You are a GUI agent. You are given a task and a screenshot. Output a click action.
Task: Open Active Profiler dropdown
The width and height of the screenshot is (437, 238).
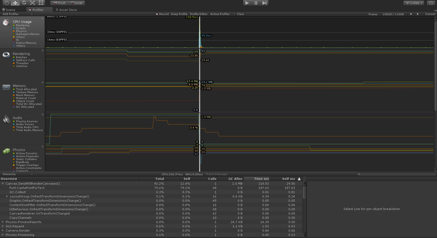(222, 14)
